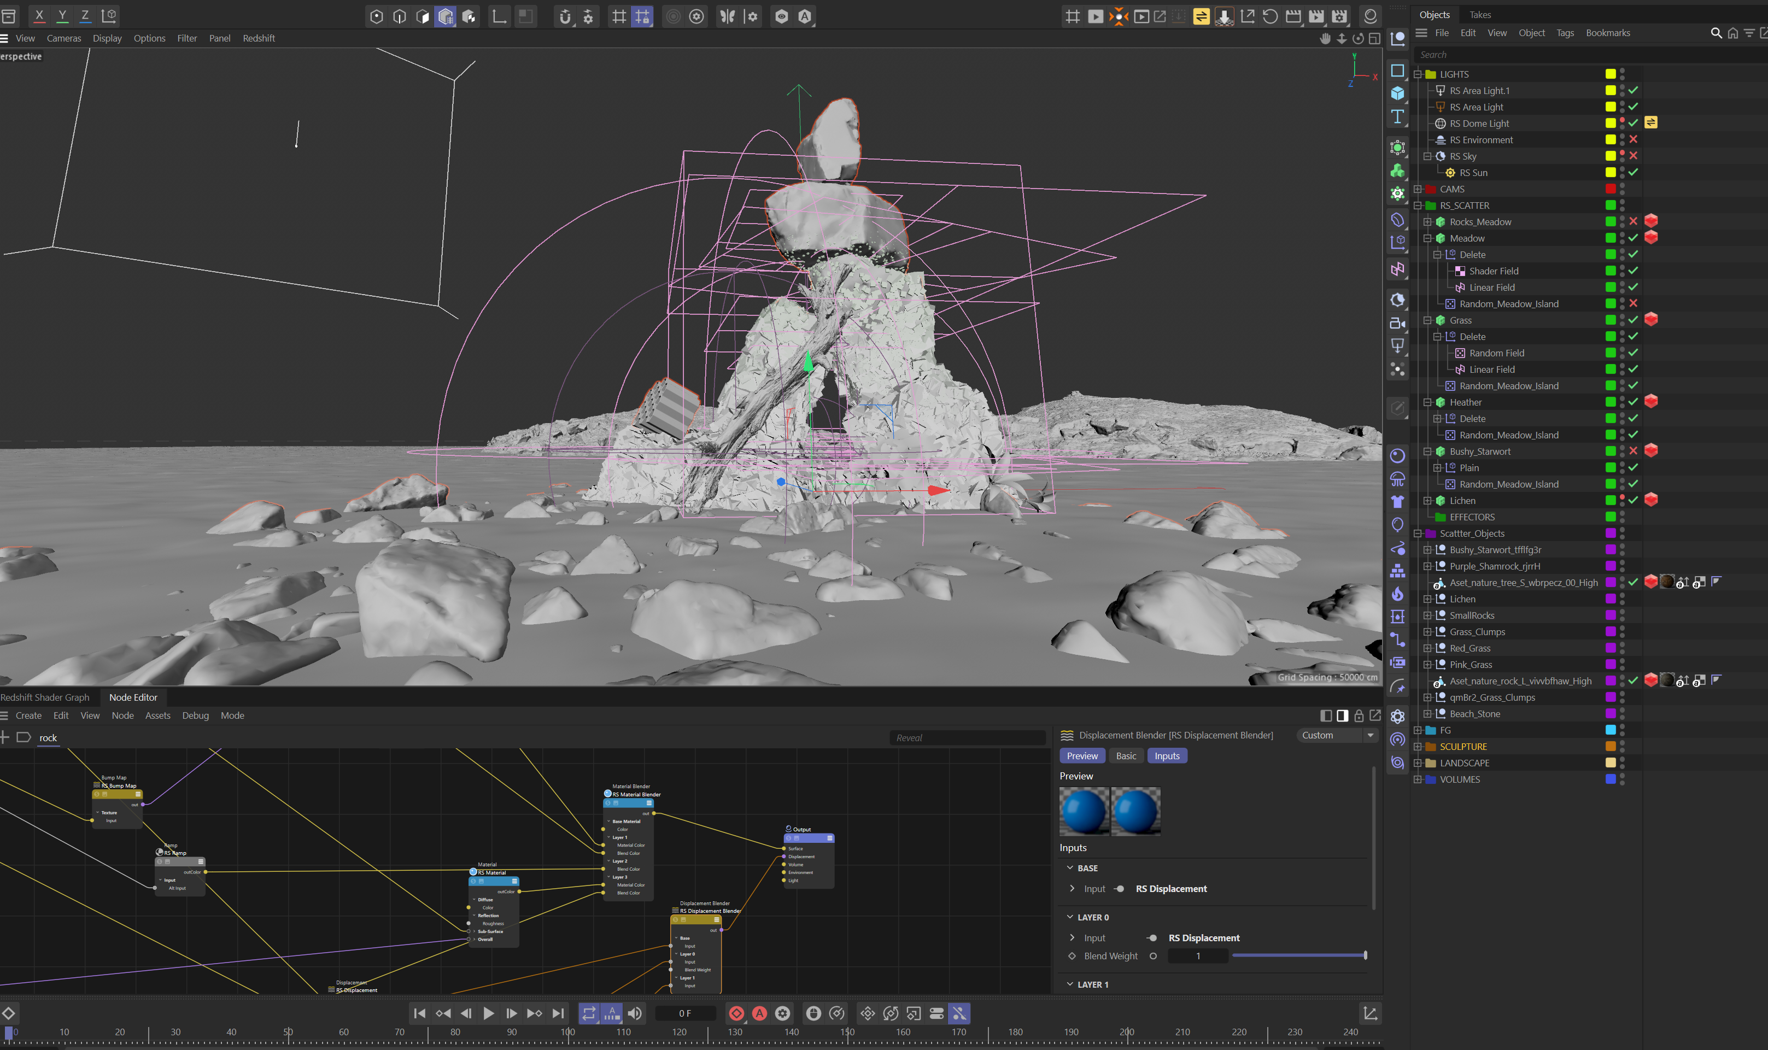The image size is (1768, 1050).
Task: Click the Basic attribute tab button
Action: [1126, 755]
